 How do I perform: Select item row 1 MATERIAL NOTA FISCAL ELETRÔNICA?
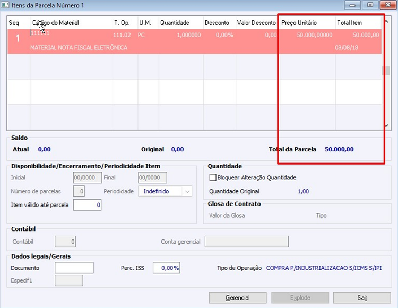tap(194, 41)
